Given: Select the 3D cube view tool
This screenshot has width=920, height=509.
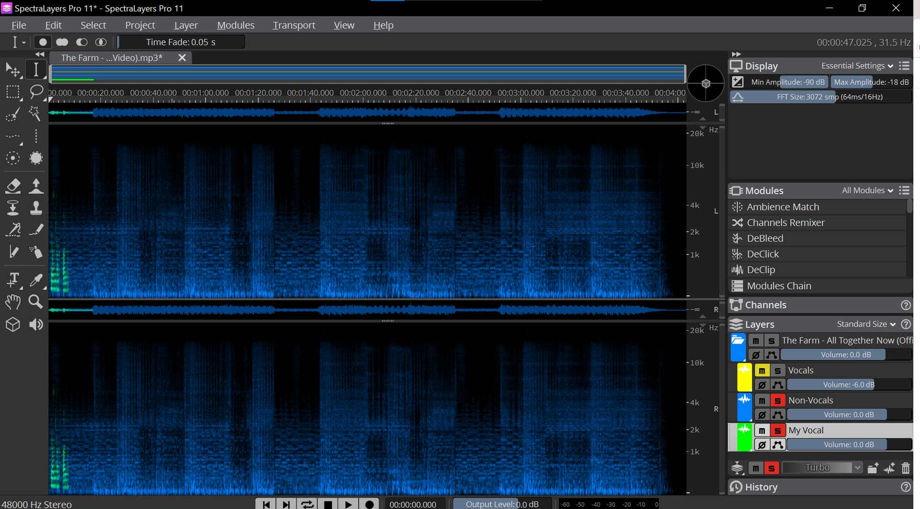Looking at the screenshot, I should [12, 324].
